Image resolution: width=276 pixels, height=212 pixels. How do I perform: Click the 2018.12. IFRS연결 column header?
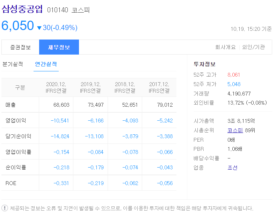125,87
